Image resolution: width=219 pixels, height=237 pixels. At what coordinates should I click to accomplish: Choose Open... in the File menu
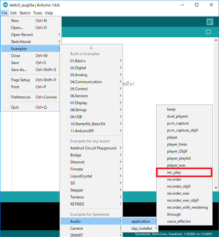pyautogui.click(x=31, y=28)
